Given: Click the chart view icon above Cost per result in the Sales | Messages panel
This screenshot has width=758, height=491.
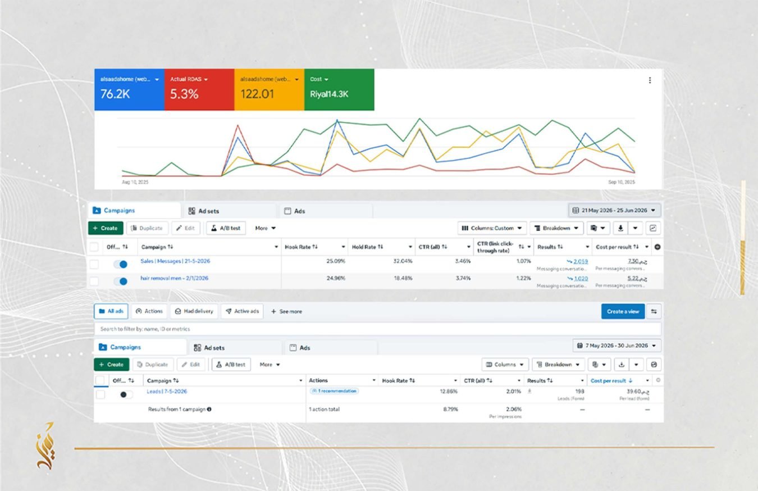Looking at the screenshot, I should 654,228.
